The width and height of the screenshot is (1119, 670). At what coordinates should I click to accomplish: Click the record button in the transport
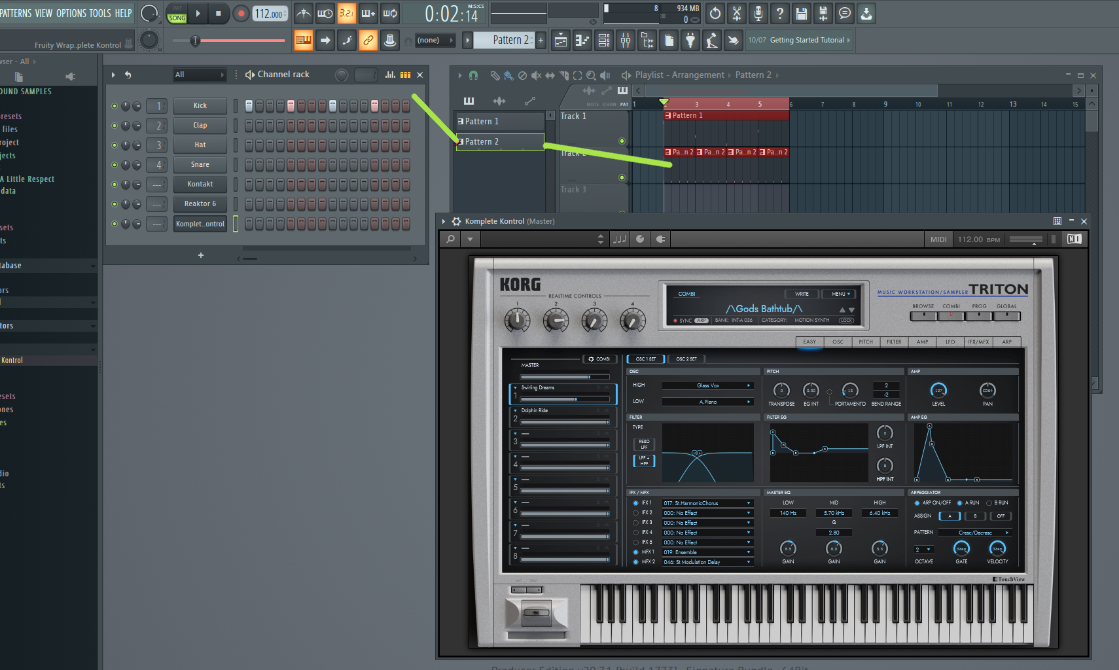click(241, 13)
